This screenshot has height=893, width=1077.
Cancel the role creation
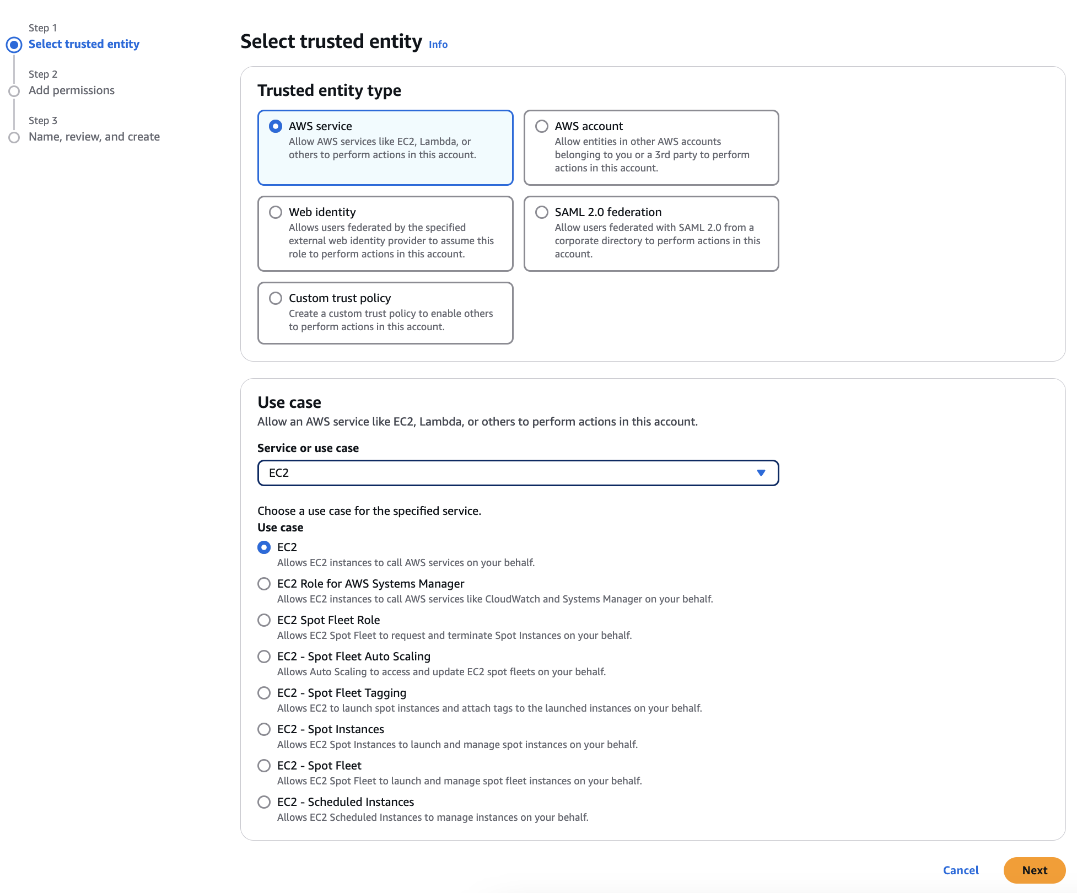tap(961, 870)
